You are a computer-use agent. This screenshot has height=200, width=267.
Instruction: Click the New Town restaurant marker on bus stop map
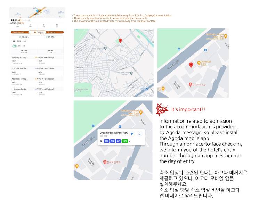pyautogui.click(x=141, y=112)
